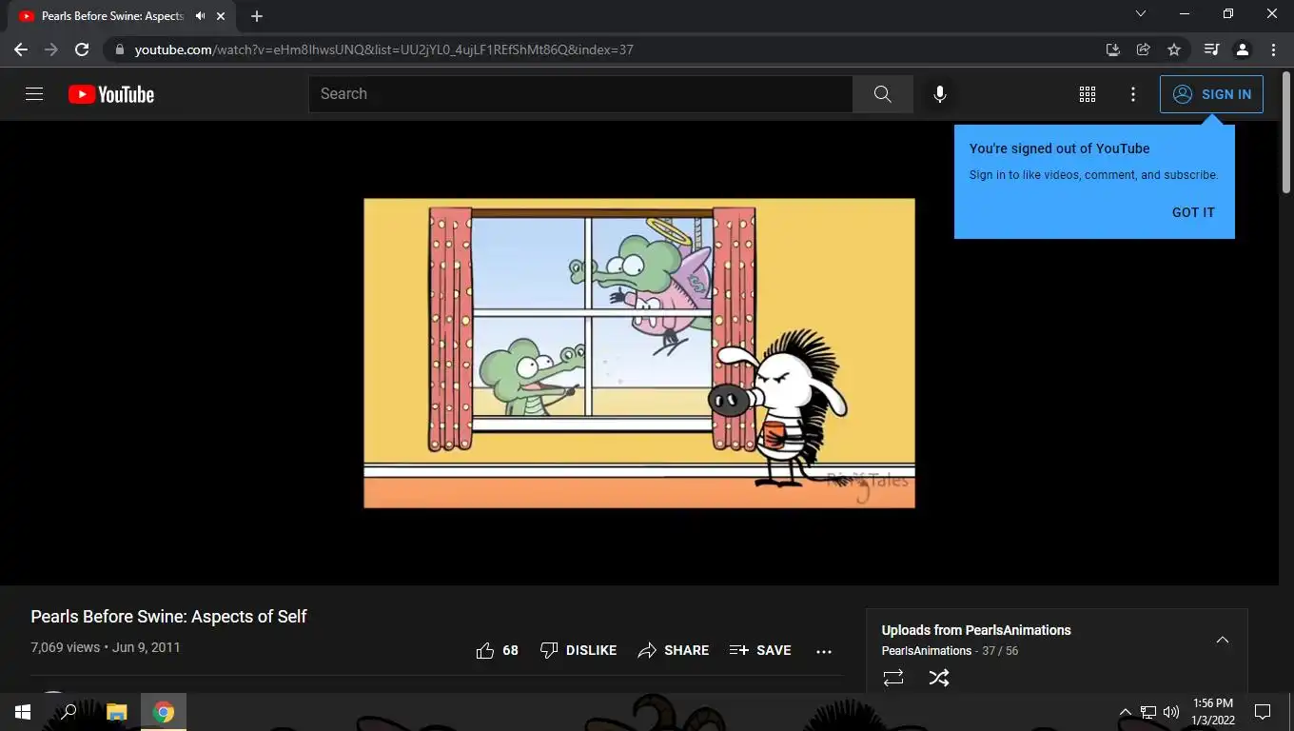Focus the YouTube Search field
The width and height of the screenshot is (1294, 731).
pyautogui.click(x=580, y=94)
